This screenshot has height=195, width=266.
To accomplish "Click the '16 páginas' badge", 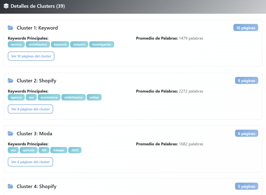I will [x=245, y=28].
